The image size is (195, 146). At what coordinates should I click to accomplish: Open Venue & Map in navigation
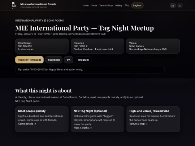pyautogui.click(x=106, y=5)
